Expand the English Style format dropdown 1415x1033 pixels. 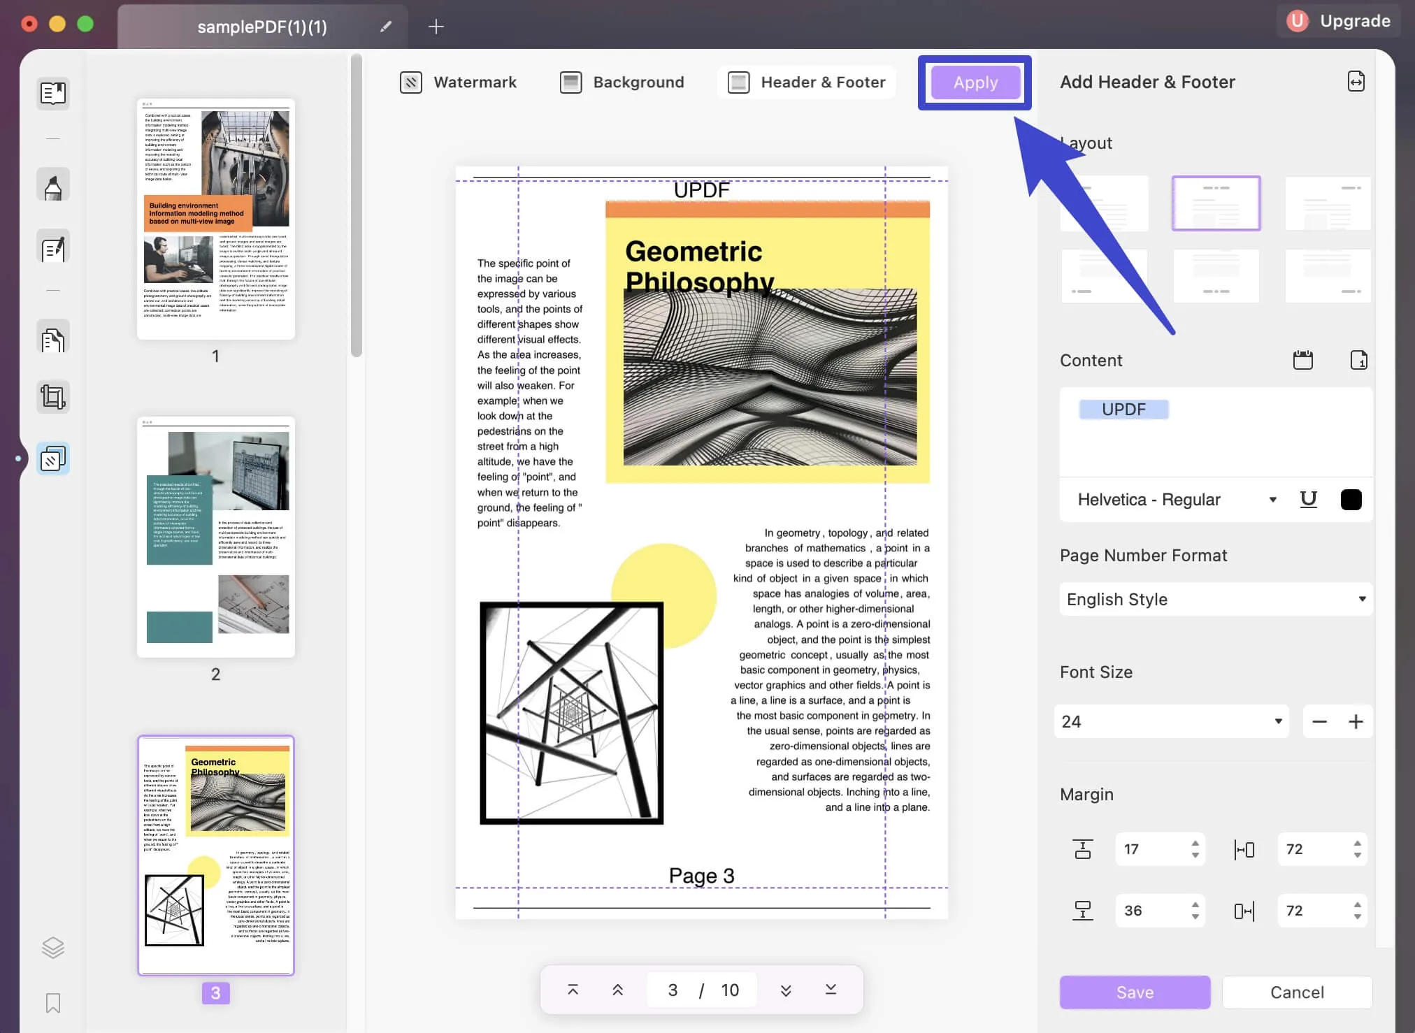tap(1216, 599)
